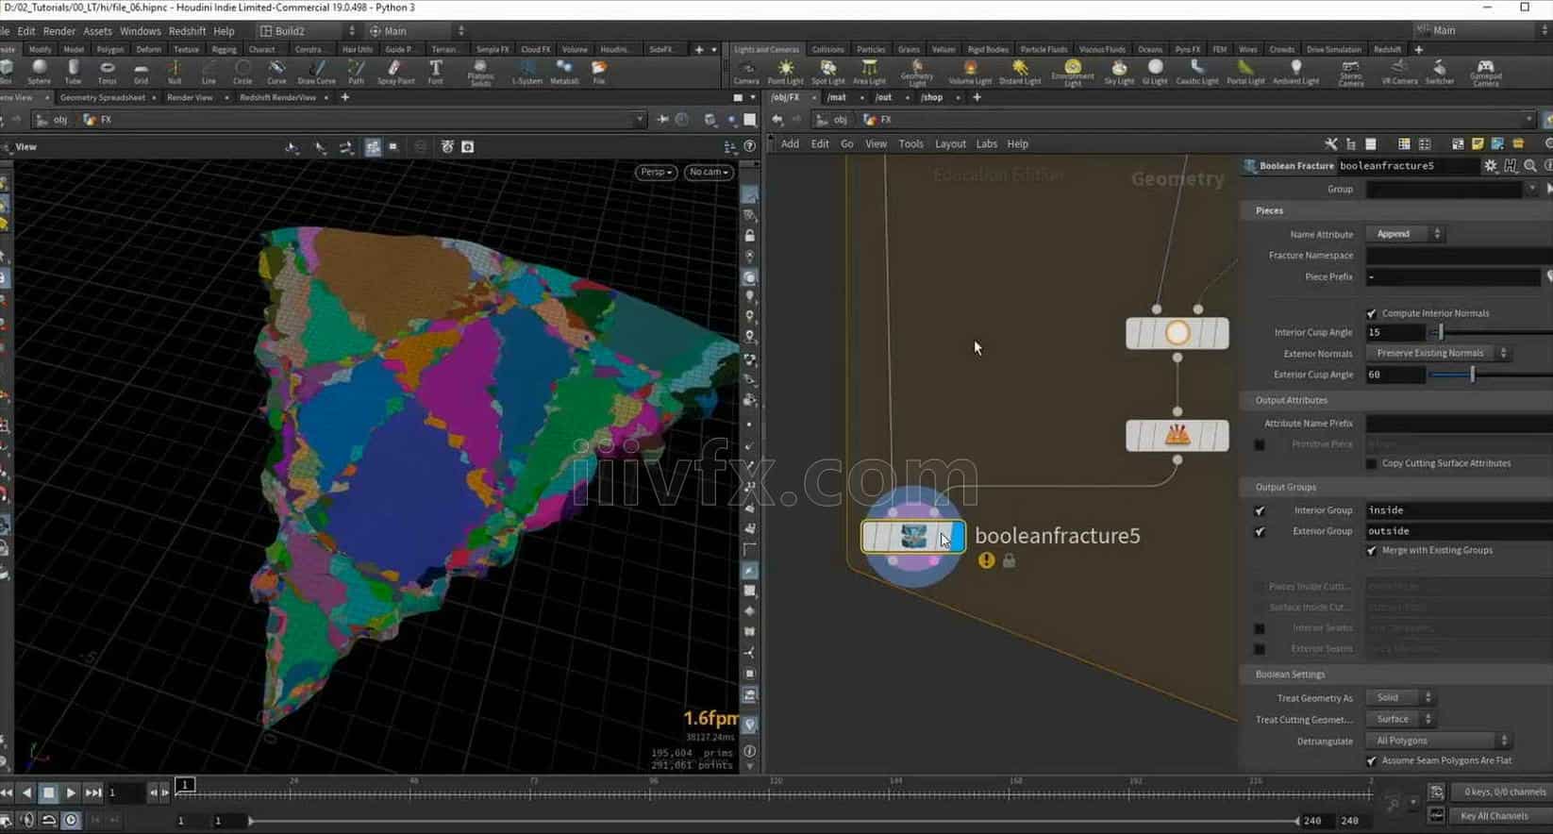Add an Environment Light from the shelf

(1073, 73)
